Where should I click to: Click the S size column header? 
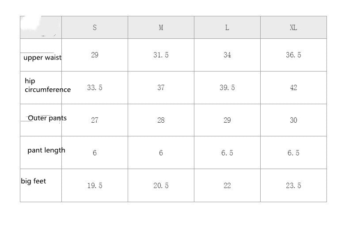[95, 27]
